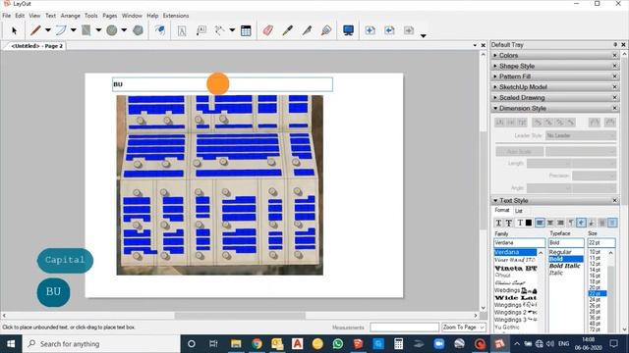Open the File menu
629x353 pixels.
click(7, 16)
